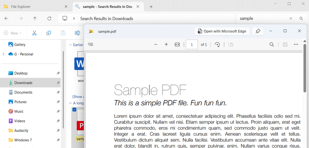
Task: Go back in File Explorer
Action: coord(6,19)
